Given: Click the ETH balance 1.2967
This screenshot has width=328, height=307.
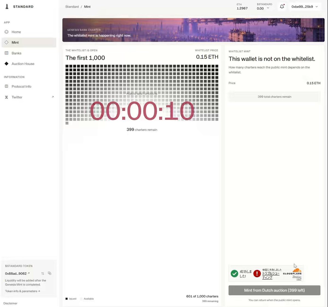Looking at the screenshot, I should 242,8.
